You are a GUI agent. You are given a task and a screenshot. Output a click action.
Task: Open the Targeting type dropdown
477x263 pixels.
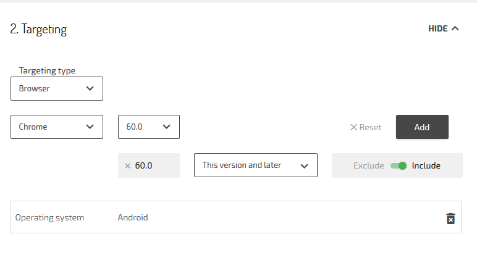[x=57, y=88]
